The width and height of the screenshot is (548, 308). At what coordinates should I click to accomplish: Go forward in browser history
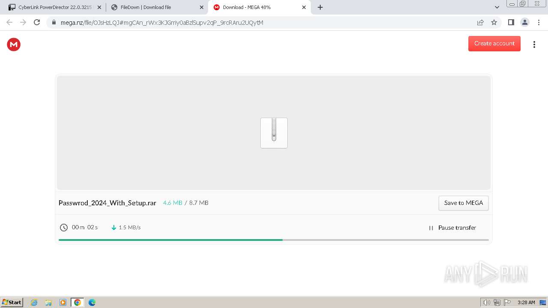23,22
